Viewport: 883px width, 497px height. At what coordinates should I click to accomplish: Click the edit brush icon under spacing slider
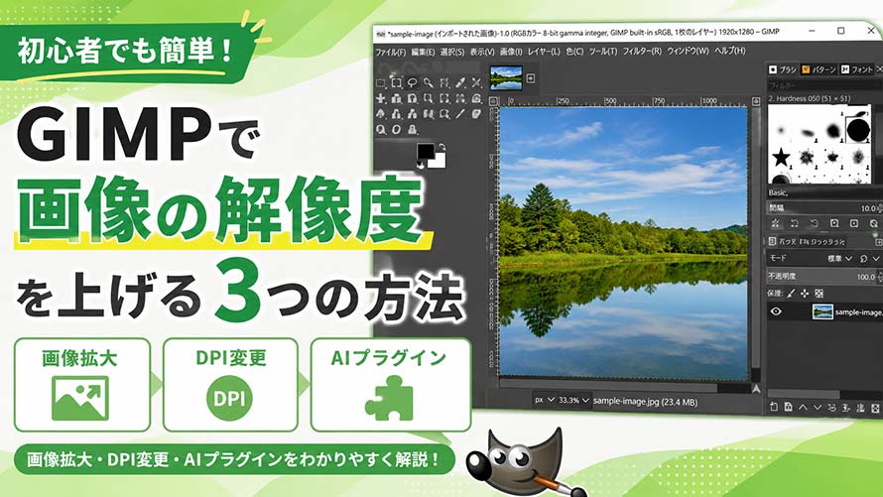776,223
